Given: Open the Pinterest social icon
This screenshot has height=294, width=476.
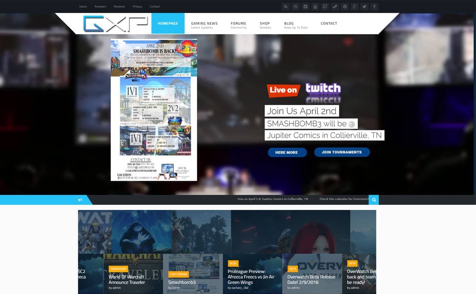Looking at the screenshot, I should click(345, 6).
